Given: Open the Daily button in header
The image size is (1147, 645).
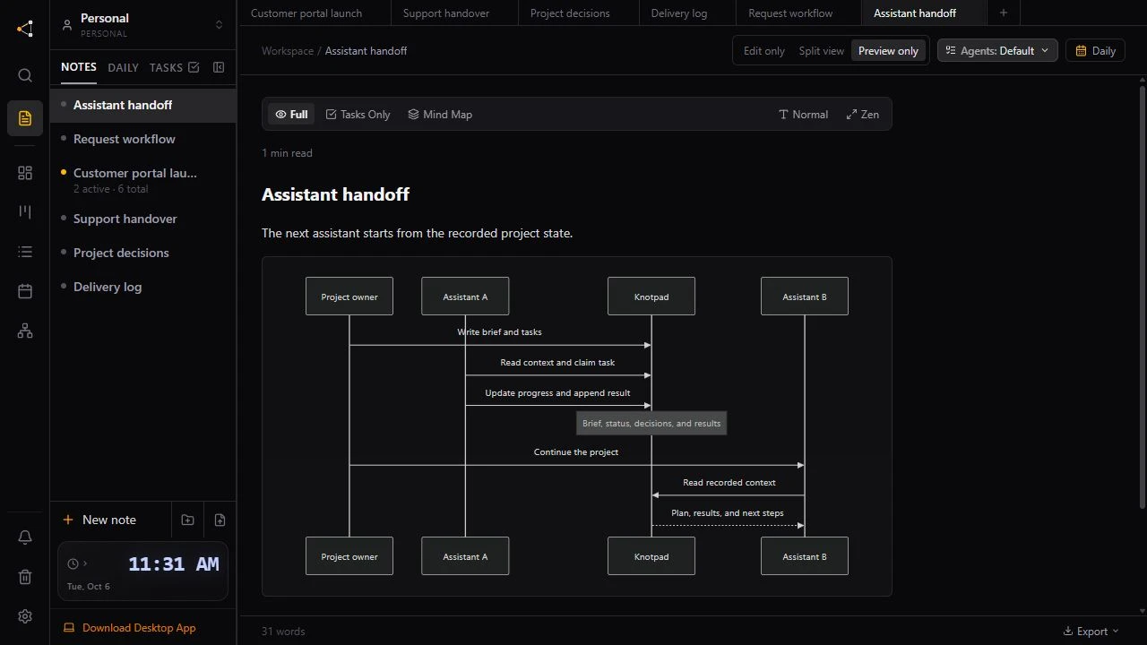Looking at the screenshot, I should click(x=1095, y=51).
